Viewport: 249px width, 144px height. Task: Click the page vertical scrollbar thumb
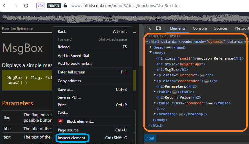coord(141,45)
